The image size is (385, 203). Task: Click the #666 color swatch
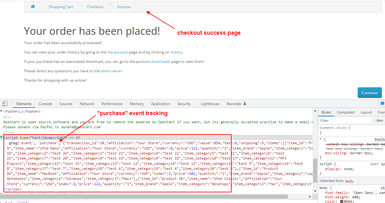(x=342, y=201)
